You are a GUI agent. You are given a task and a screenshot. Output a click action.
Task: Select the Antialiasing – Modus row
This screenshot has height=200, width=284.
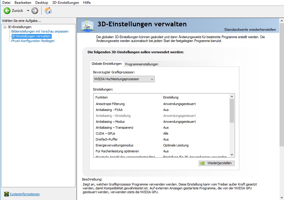pyautogui.click(x=161, y=122)
